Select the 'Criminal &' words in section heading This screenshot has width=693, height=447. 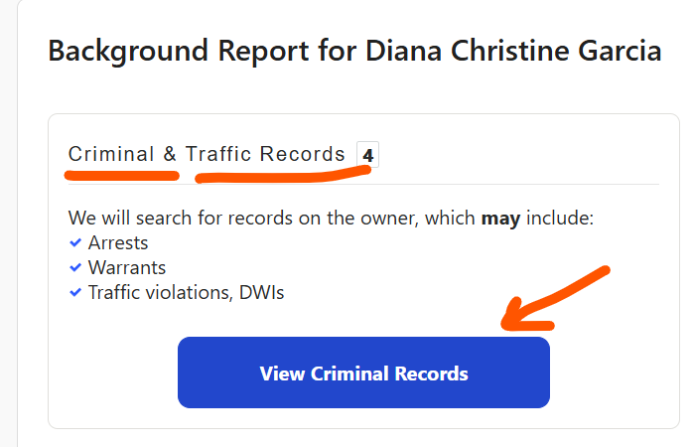point(122,154)
